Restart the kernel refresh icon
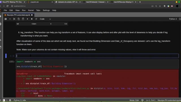Screen dimensions: 181x102 click(x=36, y=19)
